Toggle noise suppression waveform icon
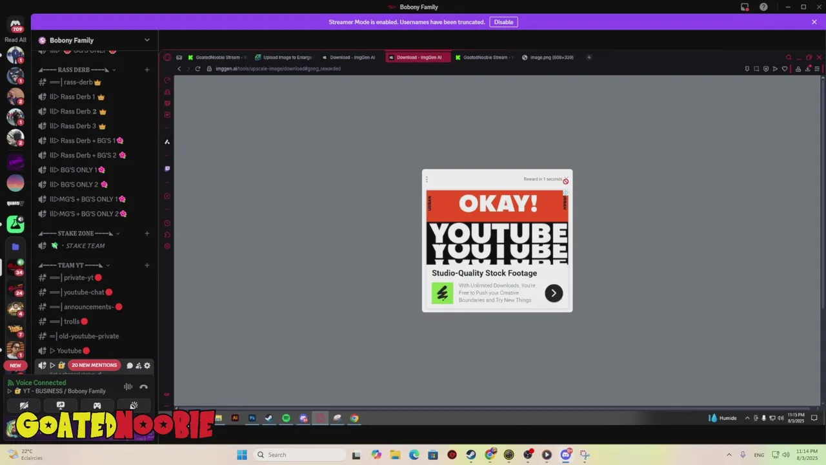Viewport: 826px width, 465px height. (128, 387)
